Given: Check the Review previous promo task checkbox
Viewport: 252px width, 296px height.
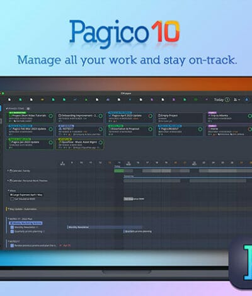Looking at the screenshot, I should [x=12, y=246].
